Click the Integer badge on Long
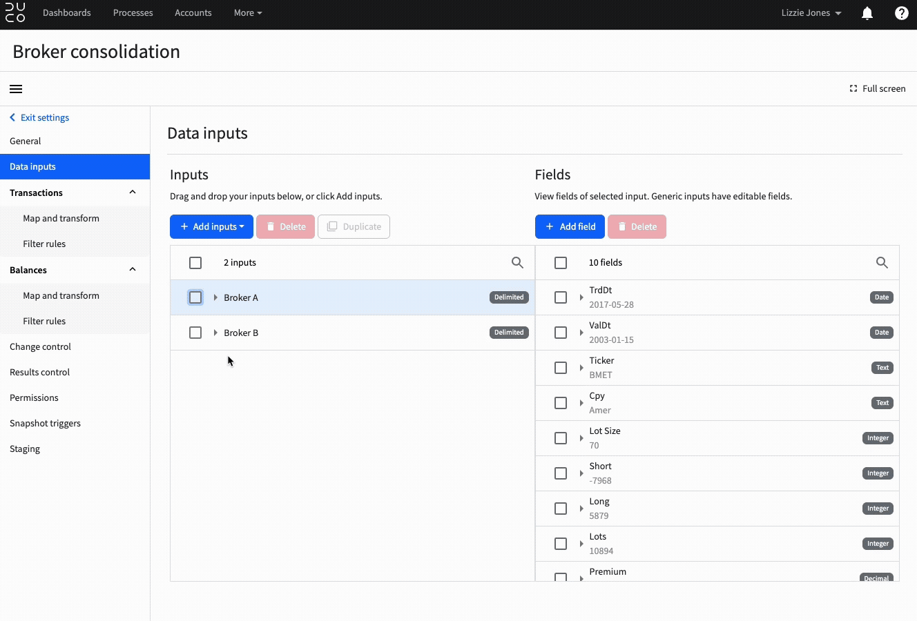 (878, 509)
